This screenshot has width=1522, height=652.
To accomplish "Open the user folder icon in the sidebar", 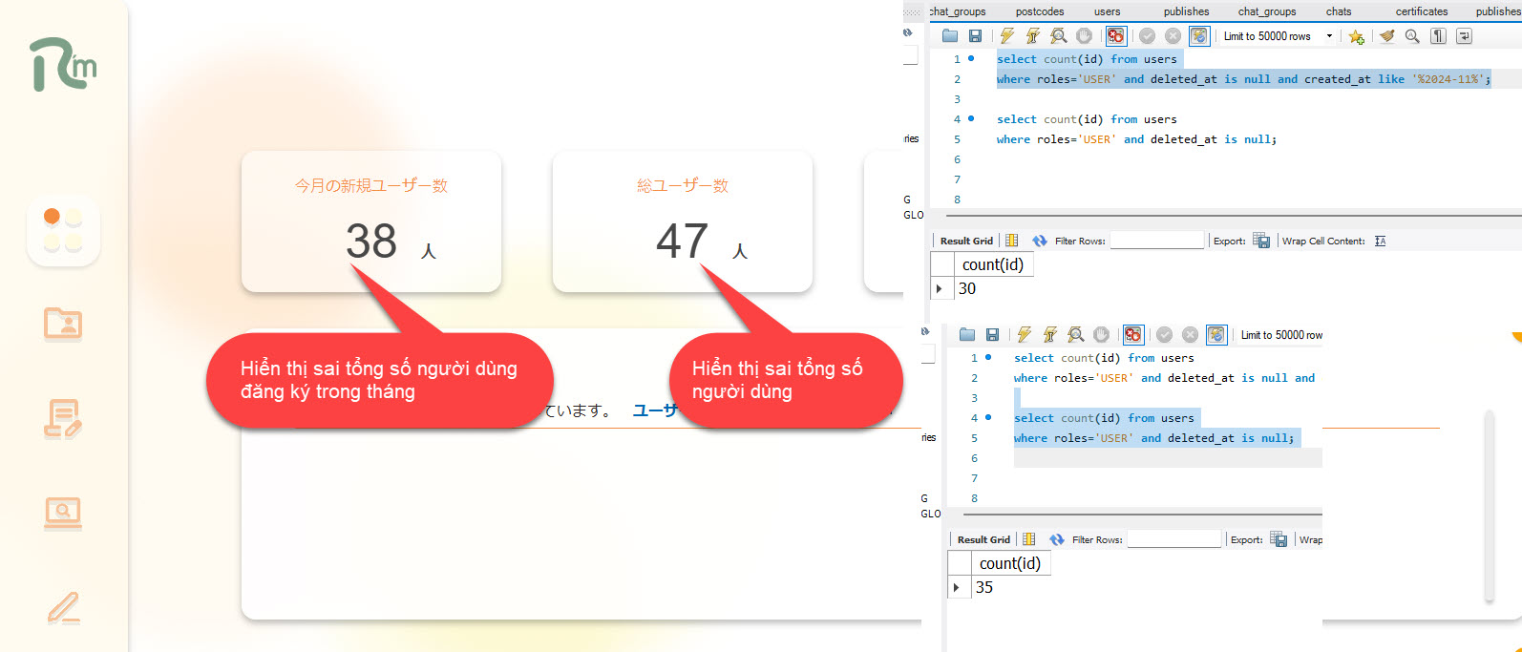I will [63, 325].
